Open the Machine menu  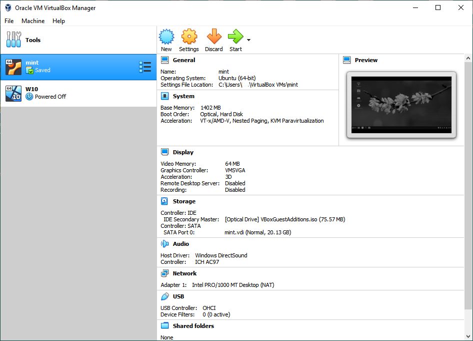click(x=33, y=21)
